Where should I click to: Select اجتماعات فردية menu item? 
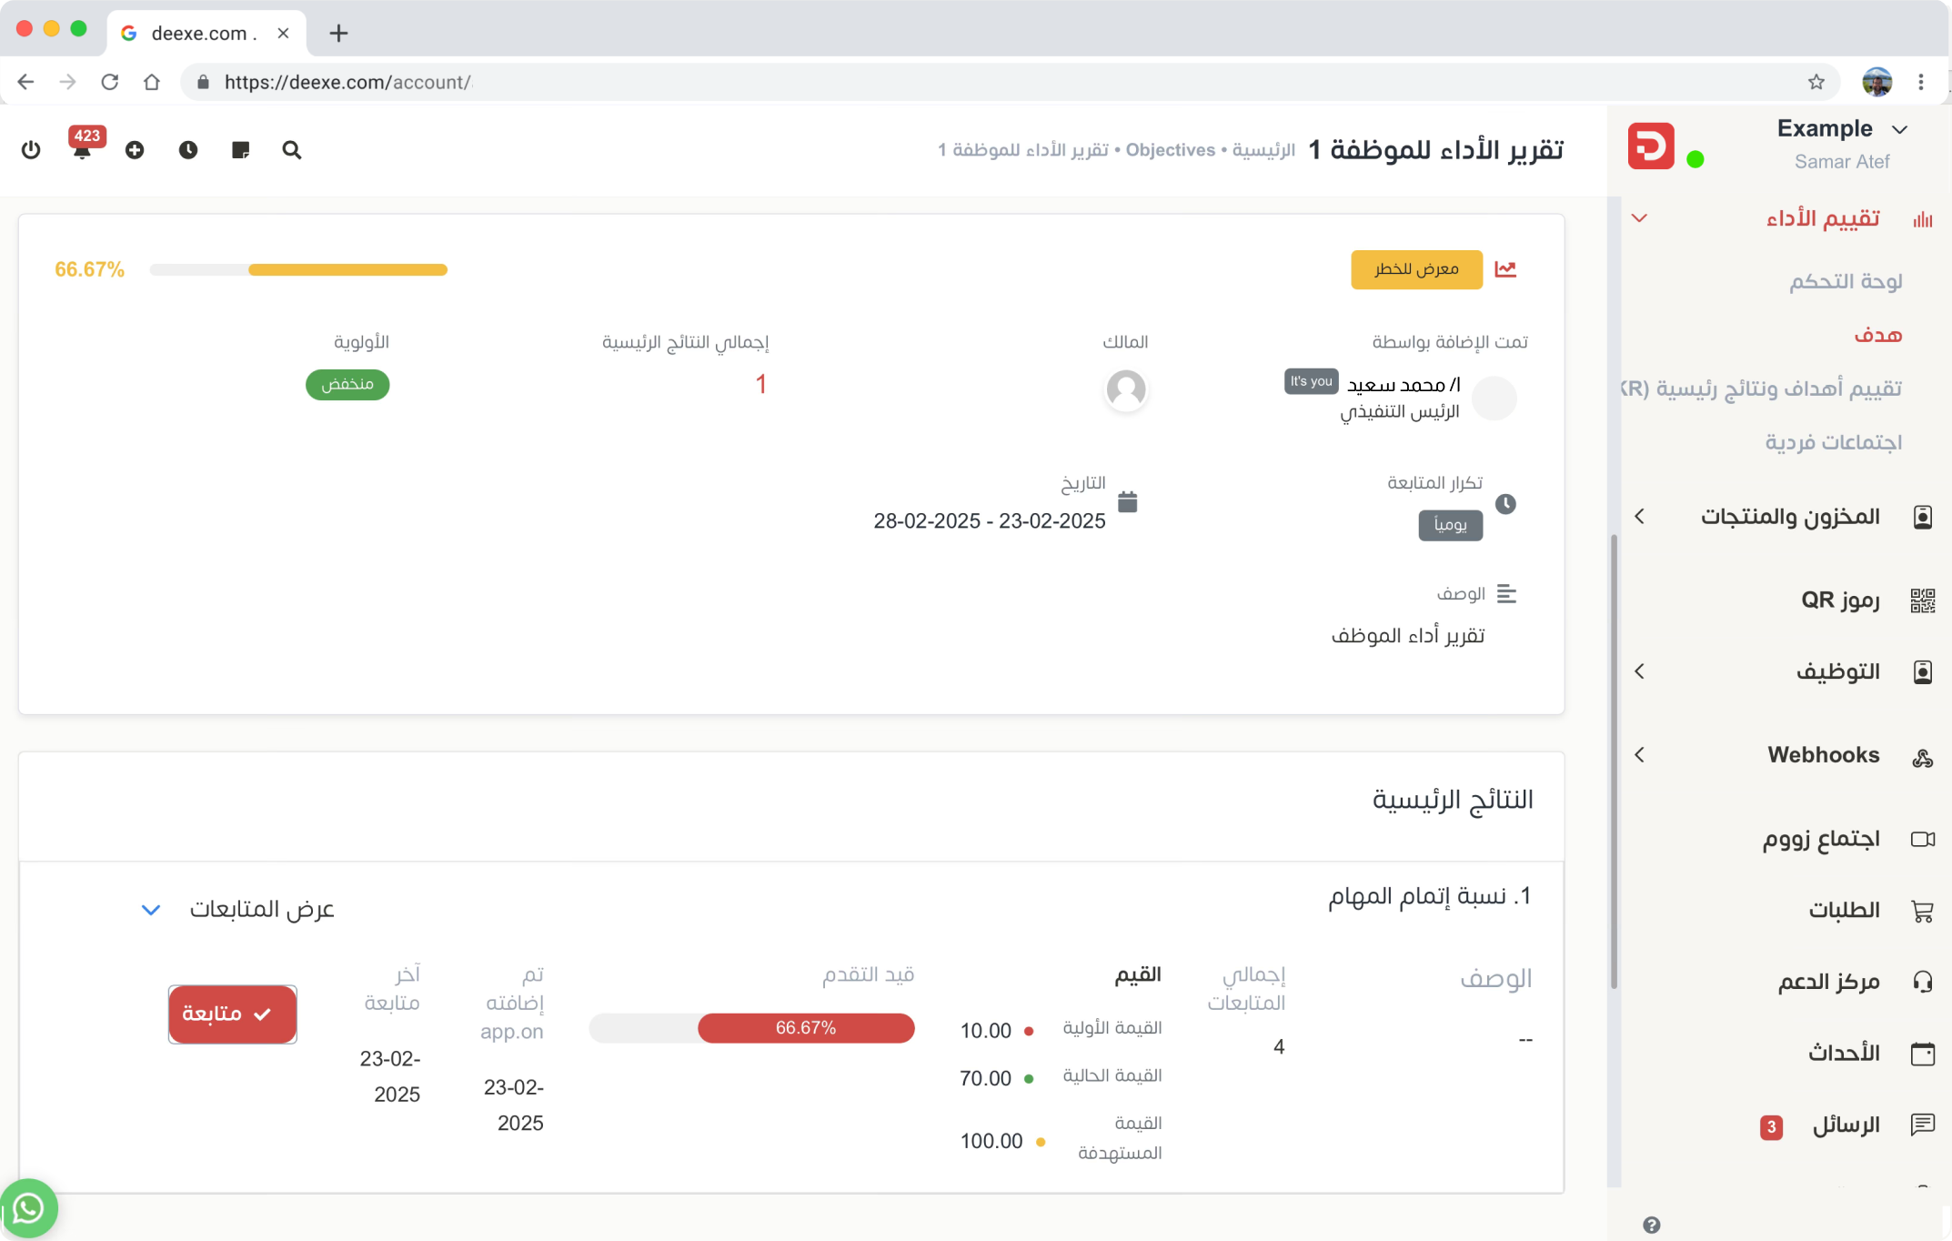1833,442
